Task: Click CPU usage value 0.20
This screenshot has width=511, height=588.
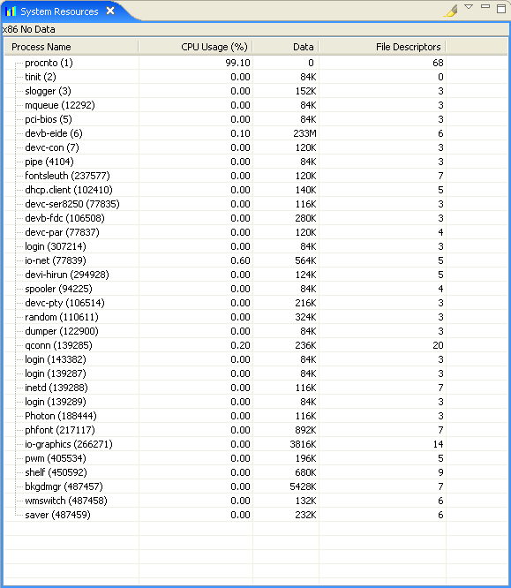Action: tap(240, 345)
